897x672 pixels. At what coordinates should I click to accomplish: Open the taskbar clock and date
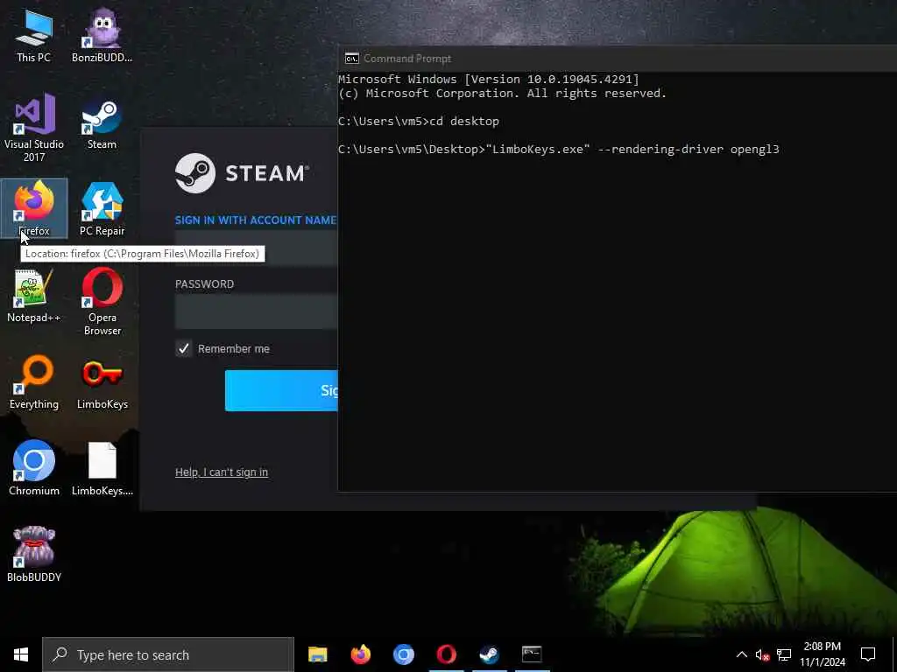822,654
